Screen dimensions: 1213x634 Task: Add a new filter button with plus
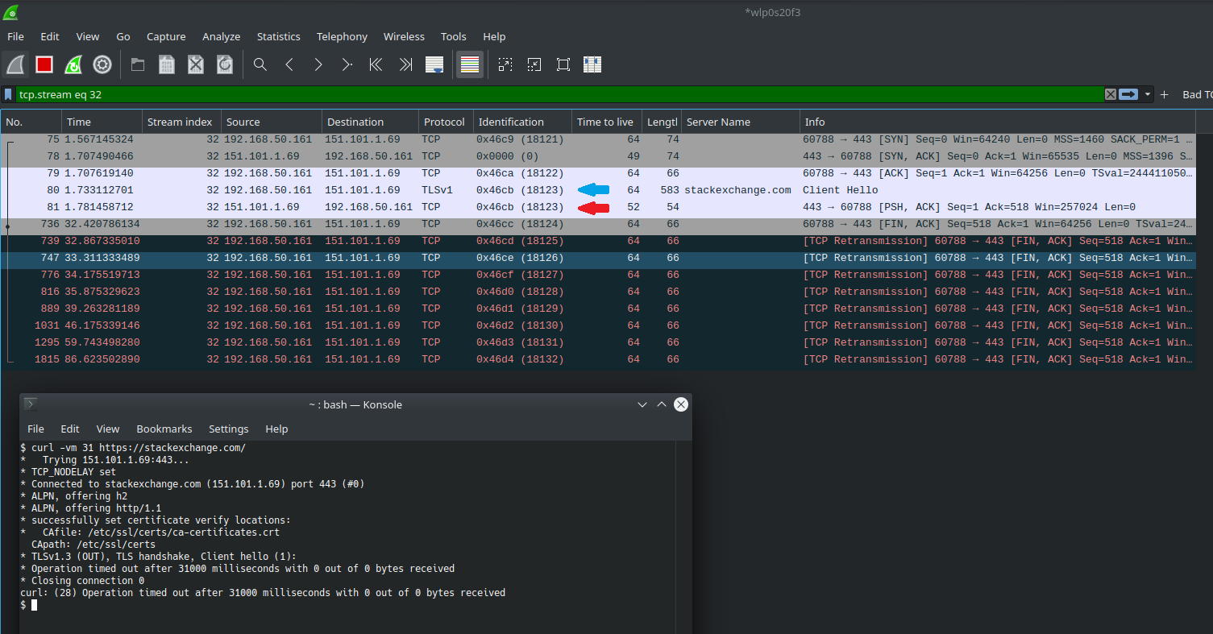[x=1164, y=94]
